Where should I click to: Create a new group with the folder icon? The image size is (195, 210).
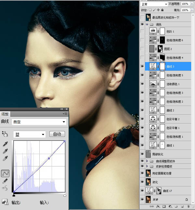pyautogui.click(x=176, y=206)
